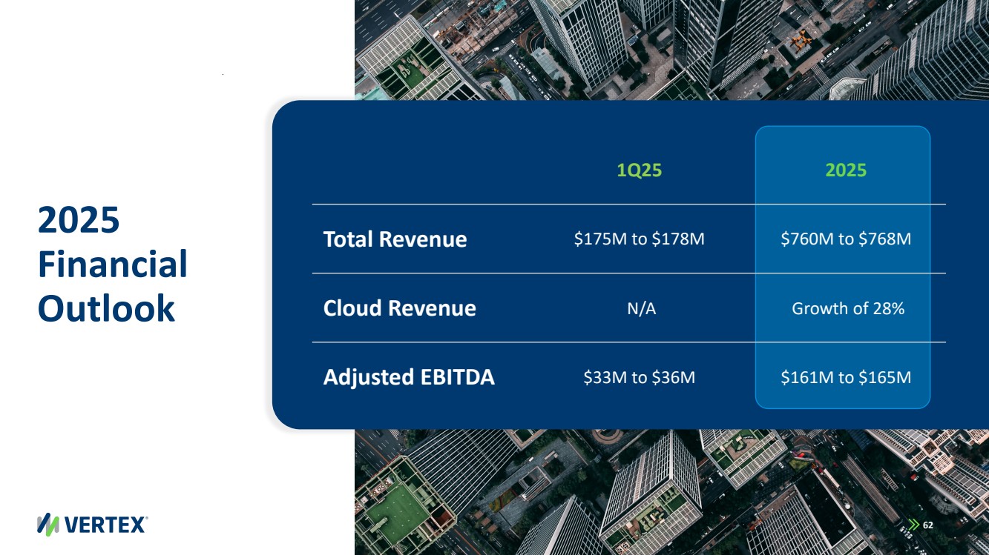
Task: Click the $760M to $768M value
Action: (846, 239)
